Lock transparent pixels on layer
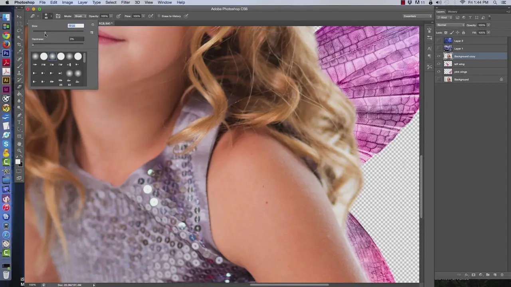 pos(446,33)
